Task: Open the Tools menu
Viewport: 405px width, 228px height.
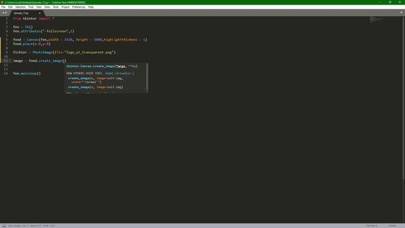Action: tap(56, 7)
